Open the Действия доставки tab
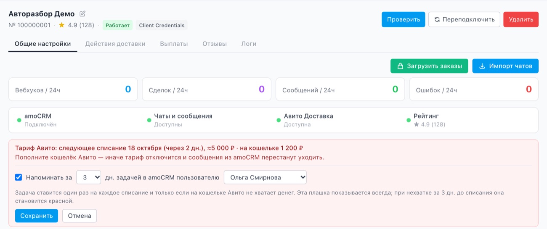 (115, 44)
